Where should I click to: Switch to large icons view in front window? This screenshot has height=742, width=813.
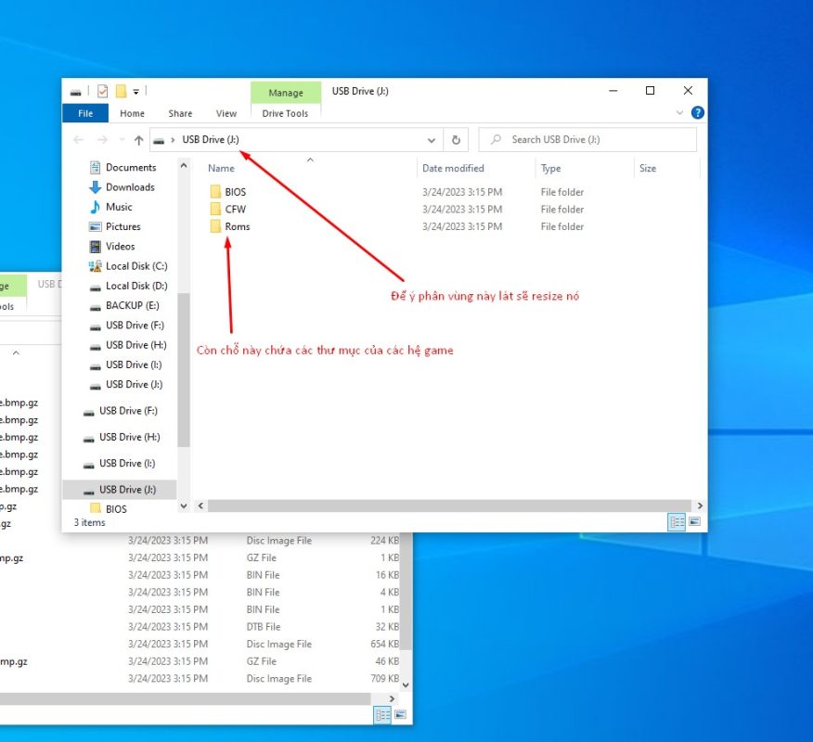693,523
